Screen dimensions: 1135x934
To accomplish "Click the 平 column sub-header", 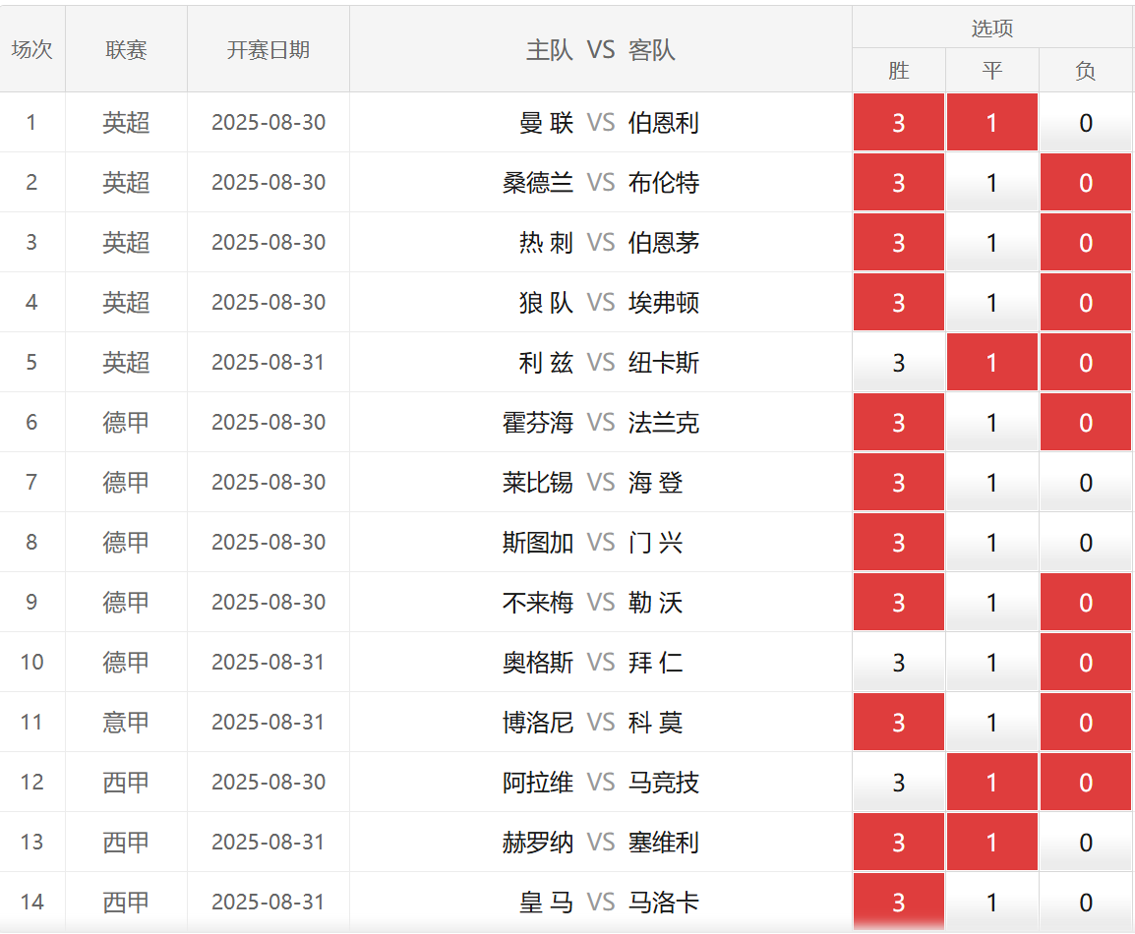I will pos(991,70).
